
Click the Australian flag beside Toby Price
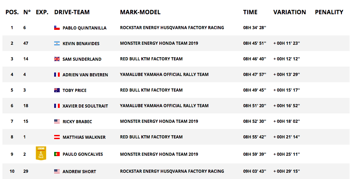coord(57,90)
